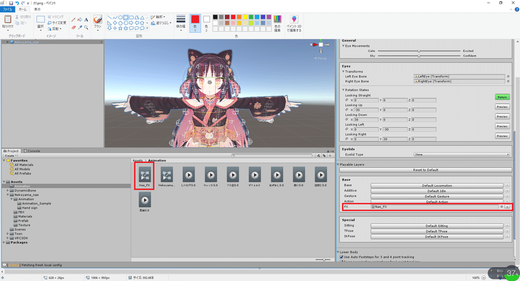
Task: Toggle Use Auto-Footsteps checkbox
Action: click(x=342, y=257)
